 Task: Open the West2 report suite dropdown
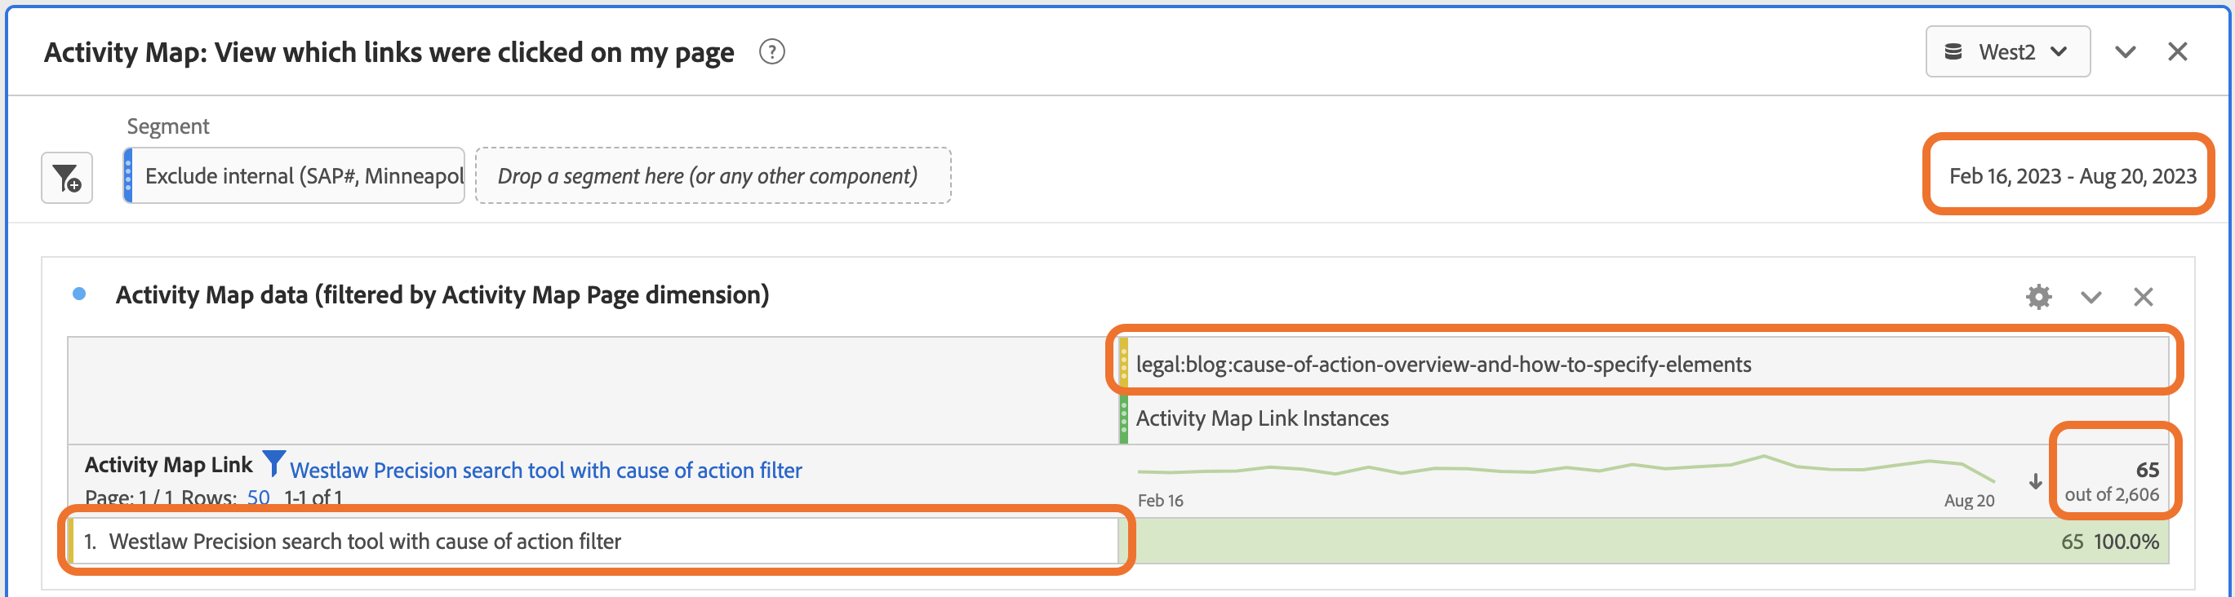2006,52
